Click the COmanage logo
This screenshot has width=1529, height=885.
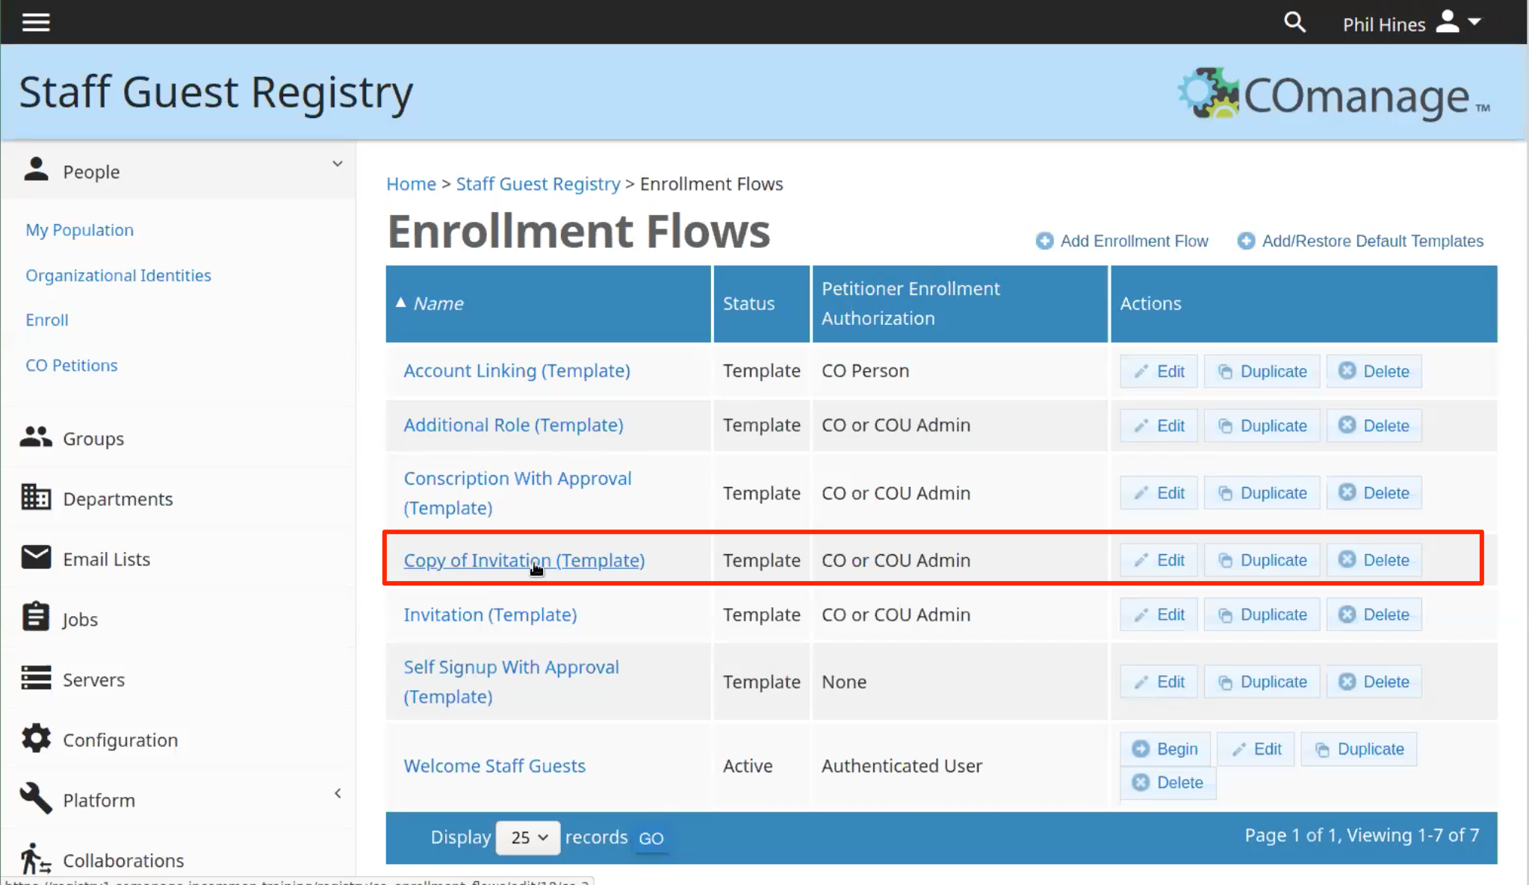1333,94
